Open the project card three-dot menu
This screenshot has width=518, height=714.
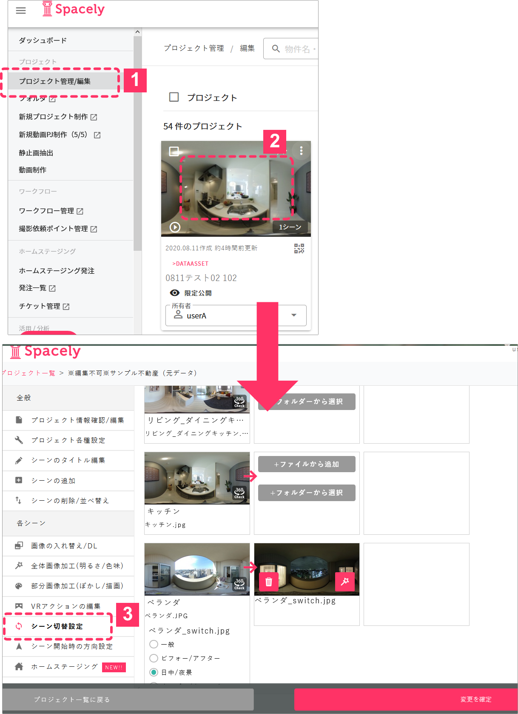pyautogui.click(x=301, y=150)
